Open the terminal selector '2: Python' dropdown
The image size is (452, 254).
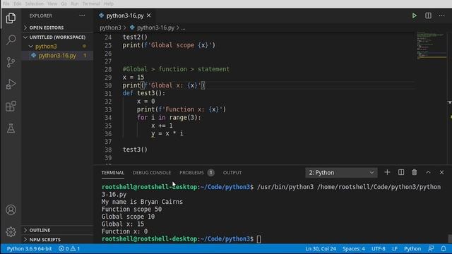(x=341, y=172)
